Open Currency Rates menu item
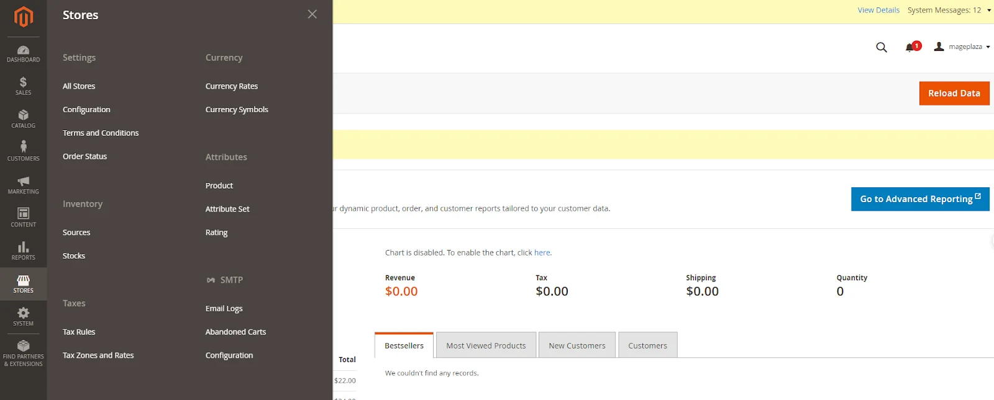The height and width of the screenshot is (400, 994). coord(231,86)
